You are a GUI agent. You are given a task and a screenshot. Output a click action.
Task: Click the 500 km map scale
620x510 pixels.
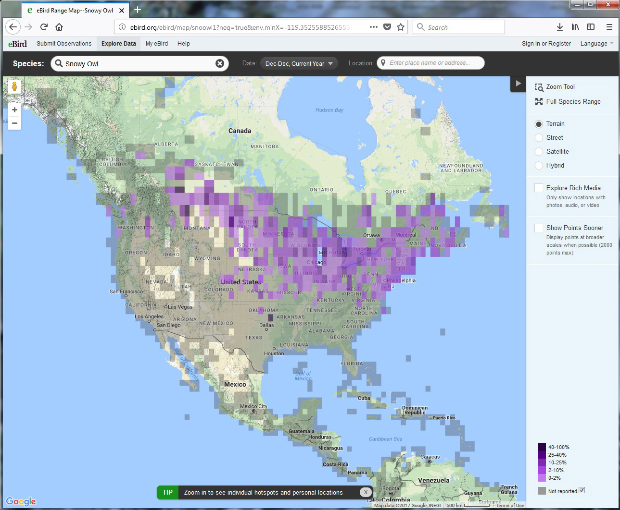click(x=468, y=505)
